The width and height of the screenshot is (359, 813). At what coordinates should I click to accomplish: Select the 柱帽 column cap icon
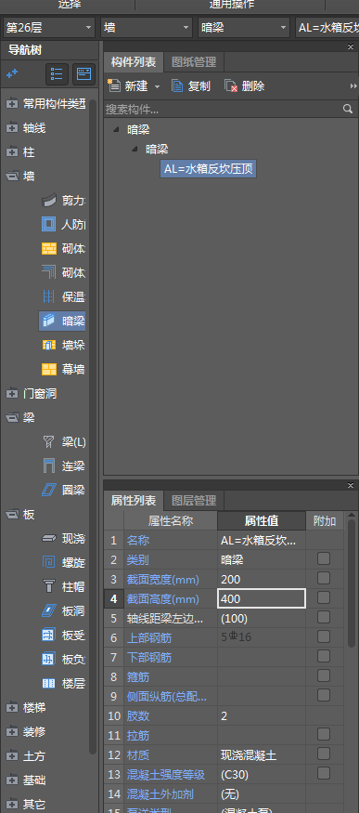coord(48,586)
